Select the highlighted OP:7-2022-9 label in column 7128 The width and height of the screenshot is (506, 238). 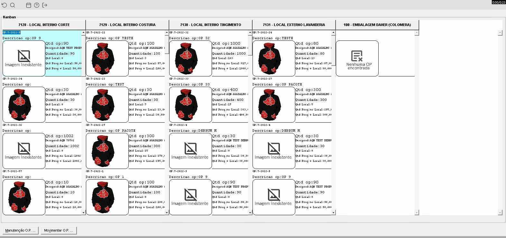[12, 32]
